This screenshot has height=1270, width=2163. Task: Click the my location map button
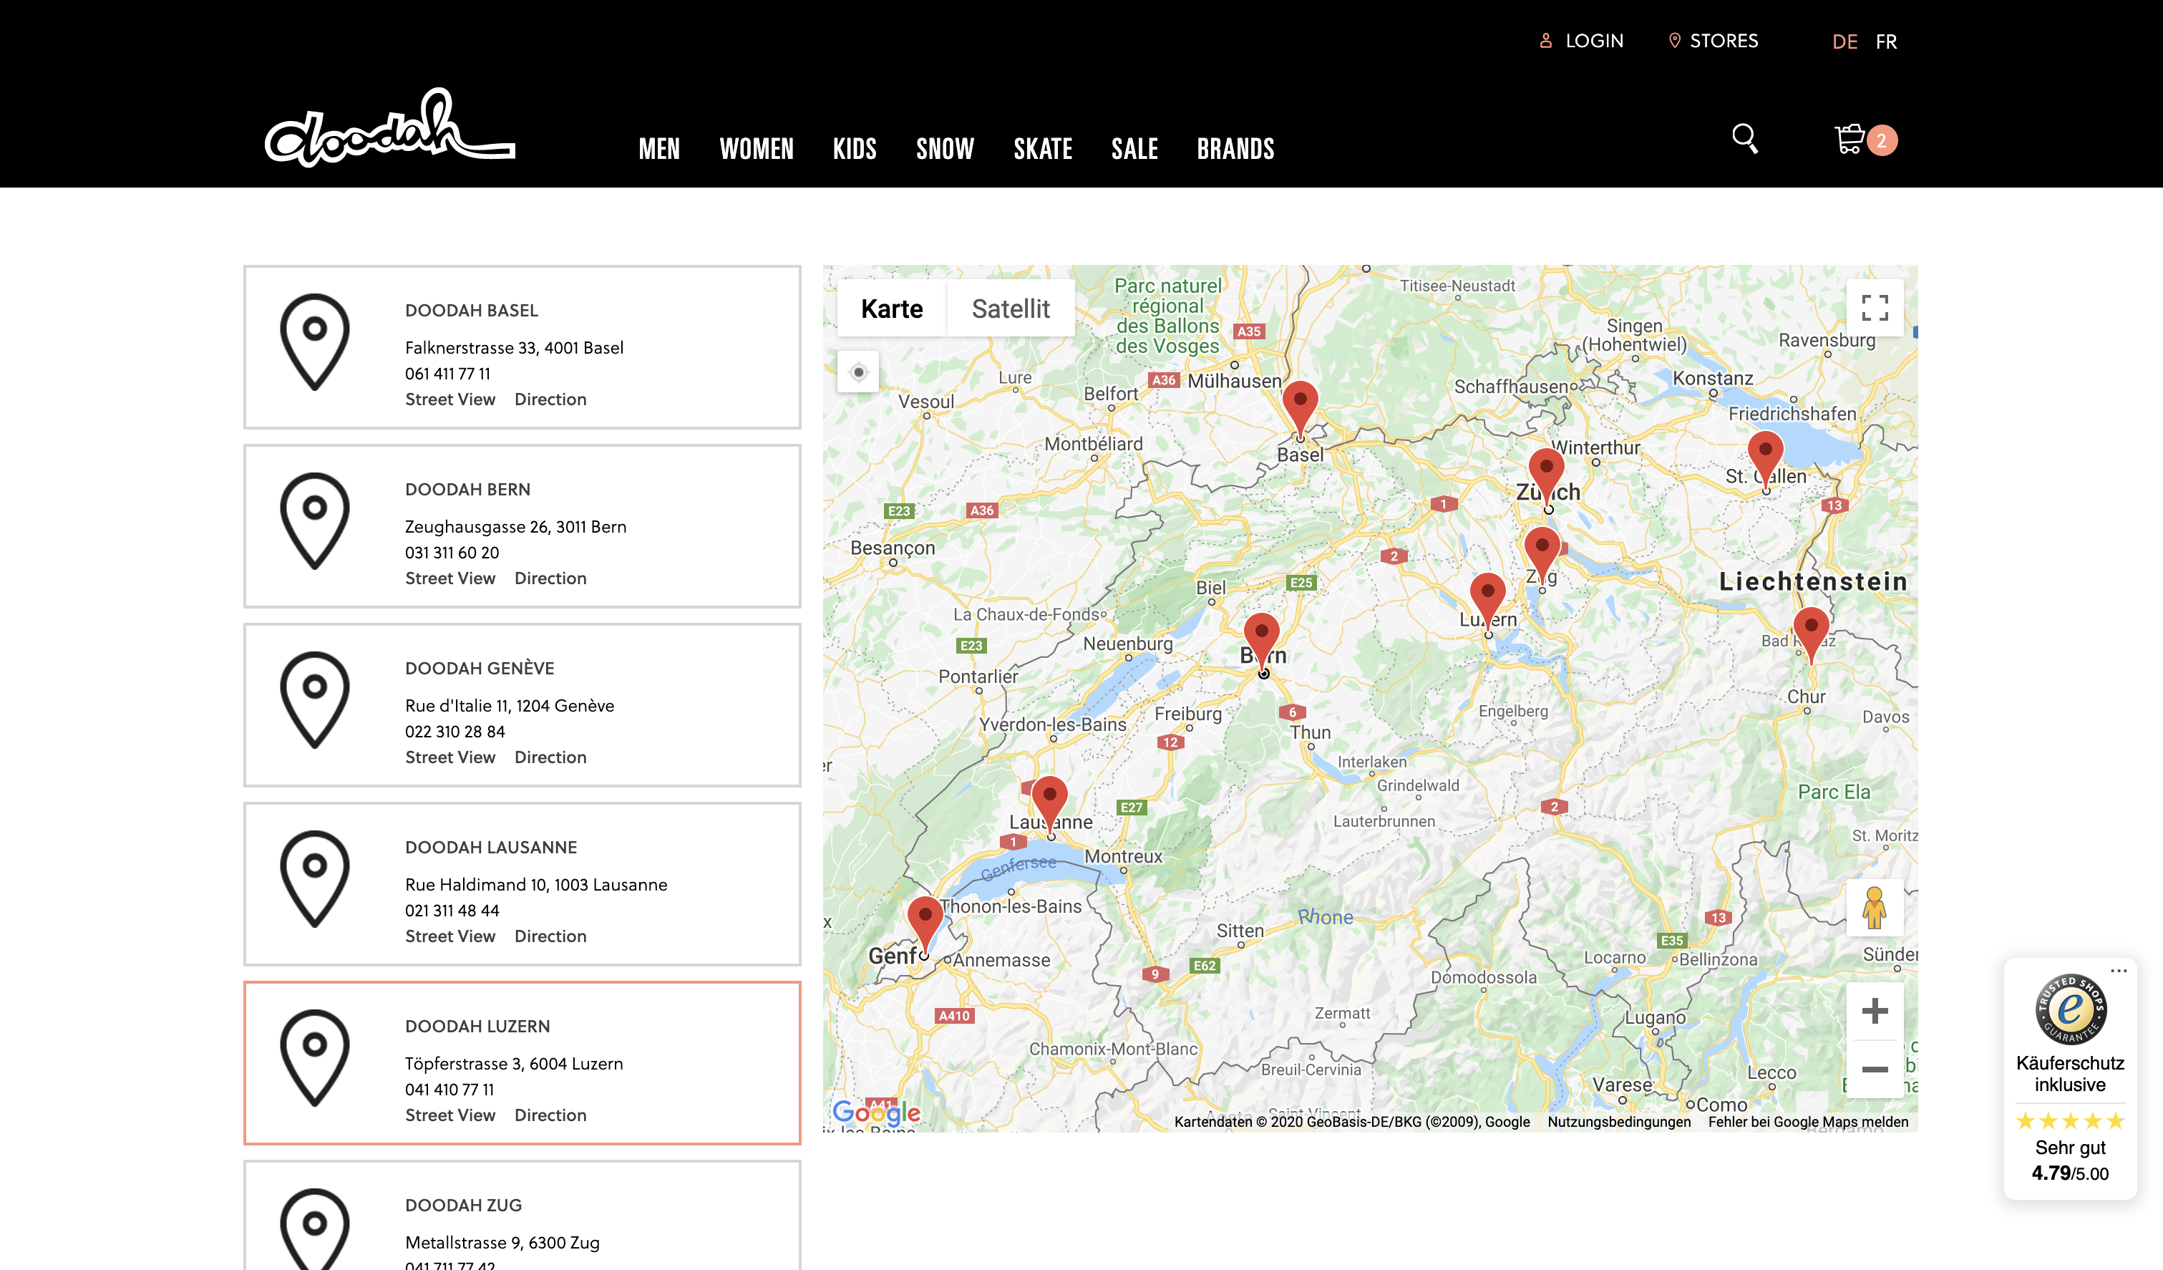858,372
